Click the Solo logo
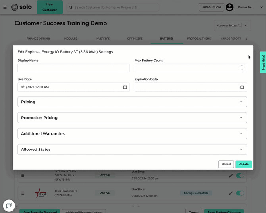The height and width of the screenshot is (213, 266). [21, 7]
